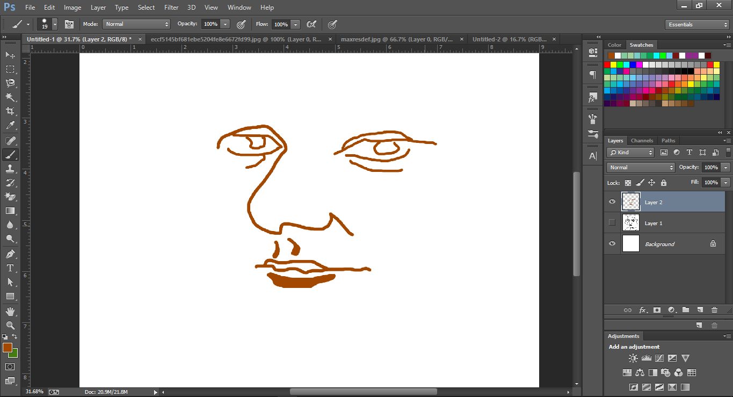Viewport: 733px width, 397px height.
Task: Select the Zoom tool
Action: (x=10, y=326)
